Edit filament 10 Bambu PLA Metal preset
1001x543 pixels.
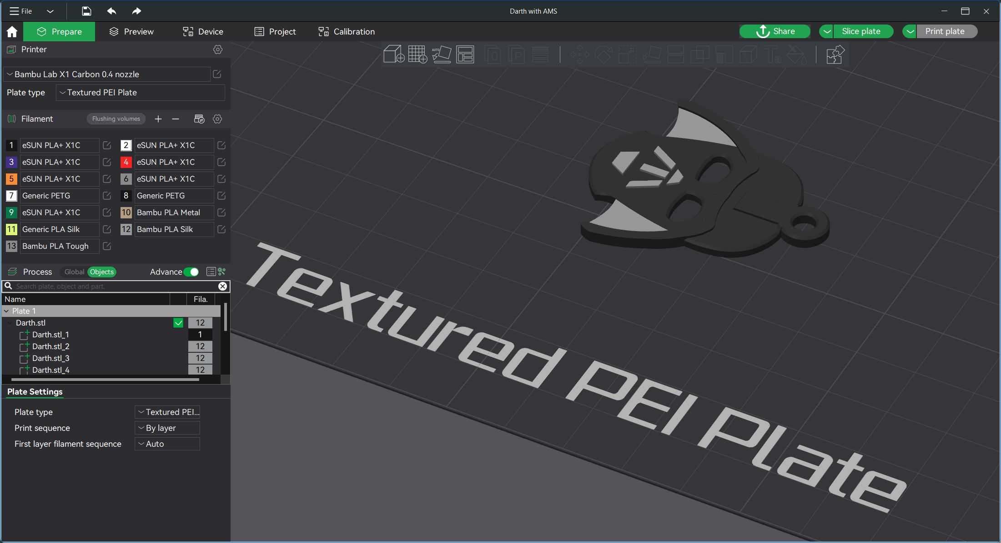tap(221, 212)
